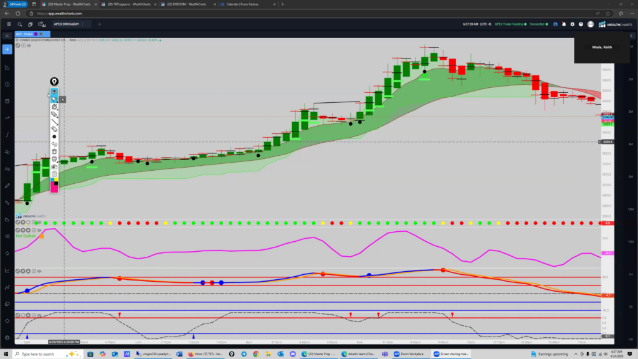This screenshot has width=638, height=359.
Task: Toggle eye icon of bottom dashed-line pane
Action: pos(39,315)
